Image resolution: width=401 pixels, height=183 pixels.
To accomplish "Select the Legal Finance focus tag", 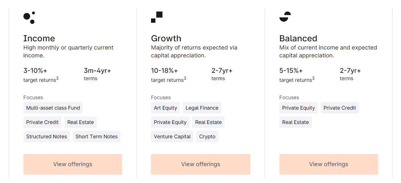I will click(x=202, y=108).
